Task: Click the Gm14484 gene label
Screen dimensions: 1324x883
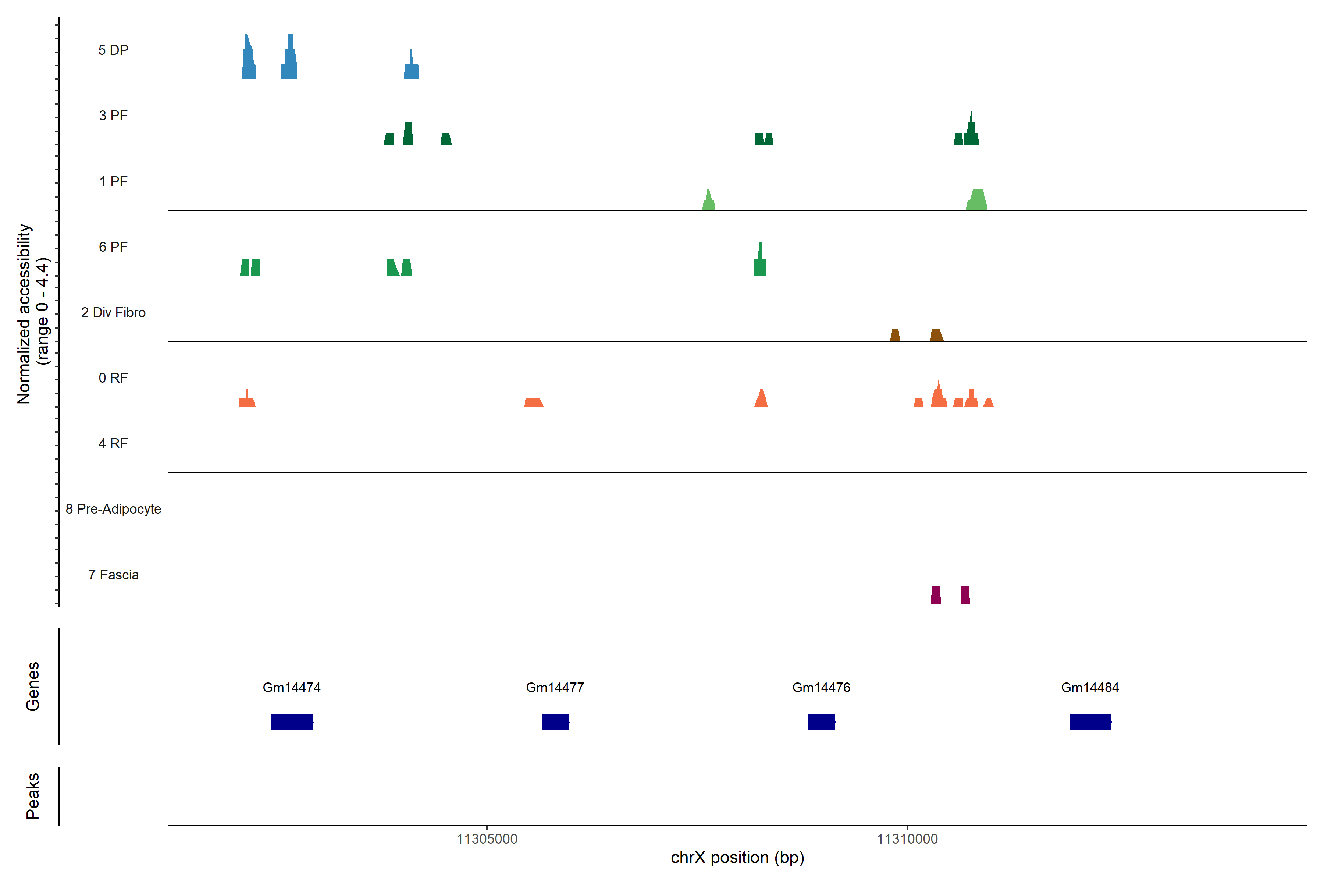Action: (1090, 688)
